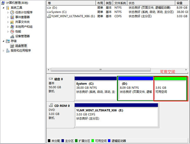Expand the 服务和应用程序 node
This screenshot has height=144, width=190.
click(3, 50)
